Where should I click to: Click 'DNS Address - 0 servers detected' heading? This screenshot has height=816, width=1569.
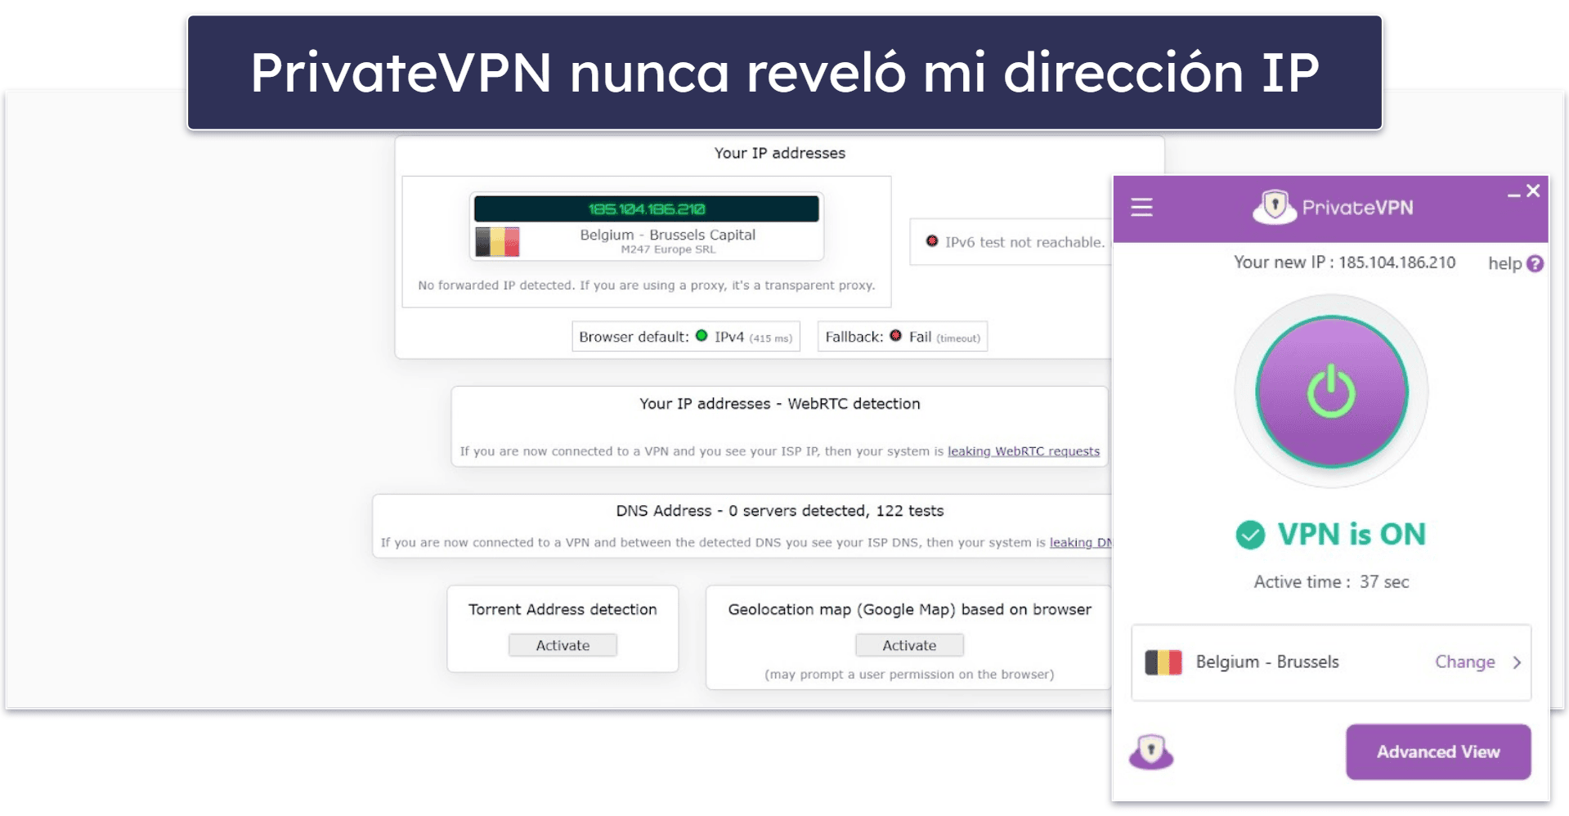point(780,511)
